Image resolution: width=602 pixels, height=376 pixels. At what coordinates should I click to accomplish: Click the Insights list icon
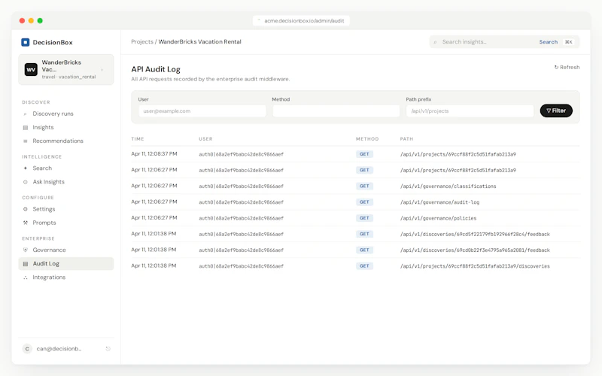[x=26, y=127]
